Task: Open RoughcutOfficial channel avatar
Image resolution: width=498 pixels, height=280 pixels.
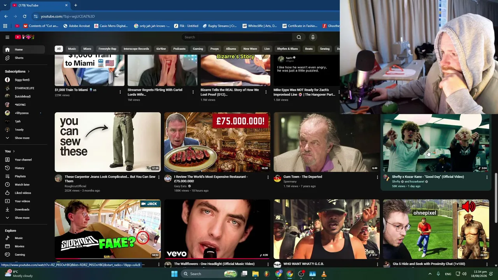Action: (58, 178)
